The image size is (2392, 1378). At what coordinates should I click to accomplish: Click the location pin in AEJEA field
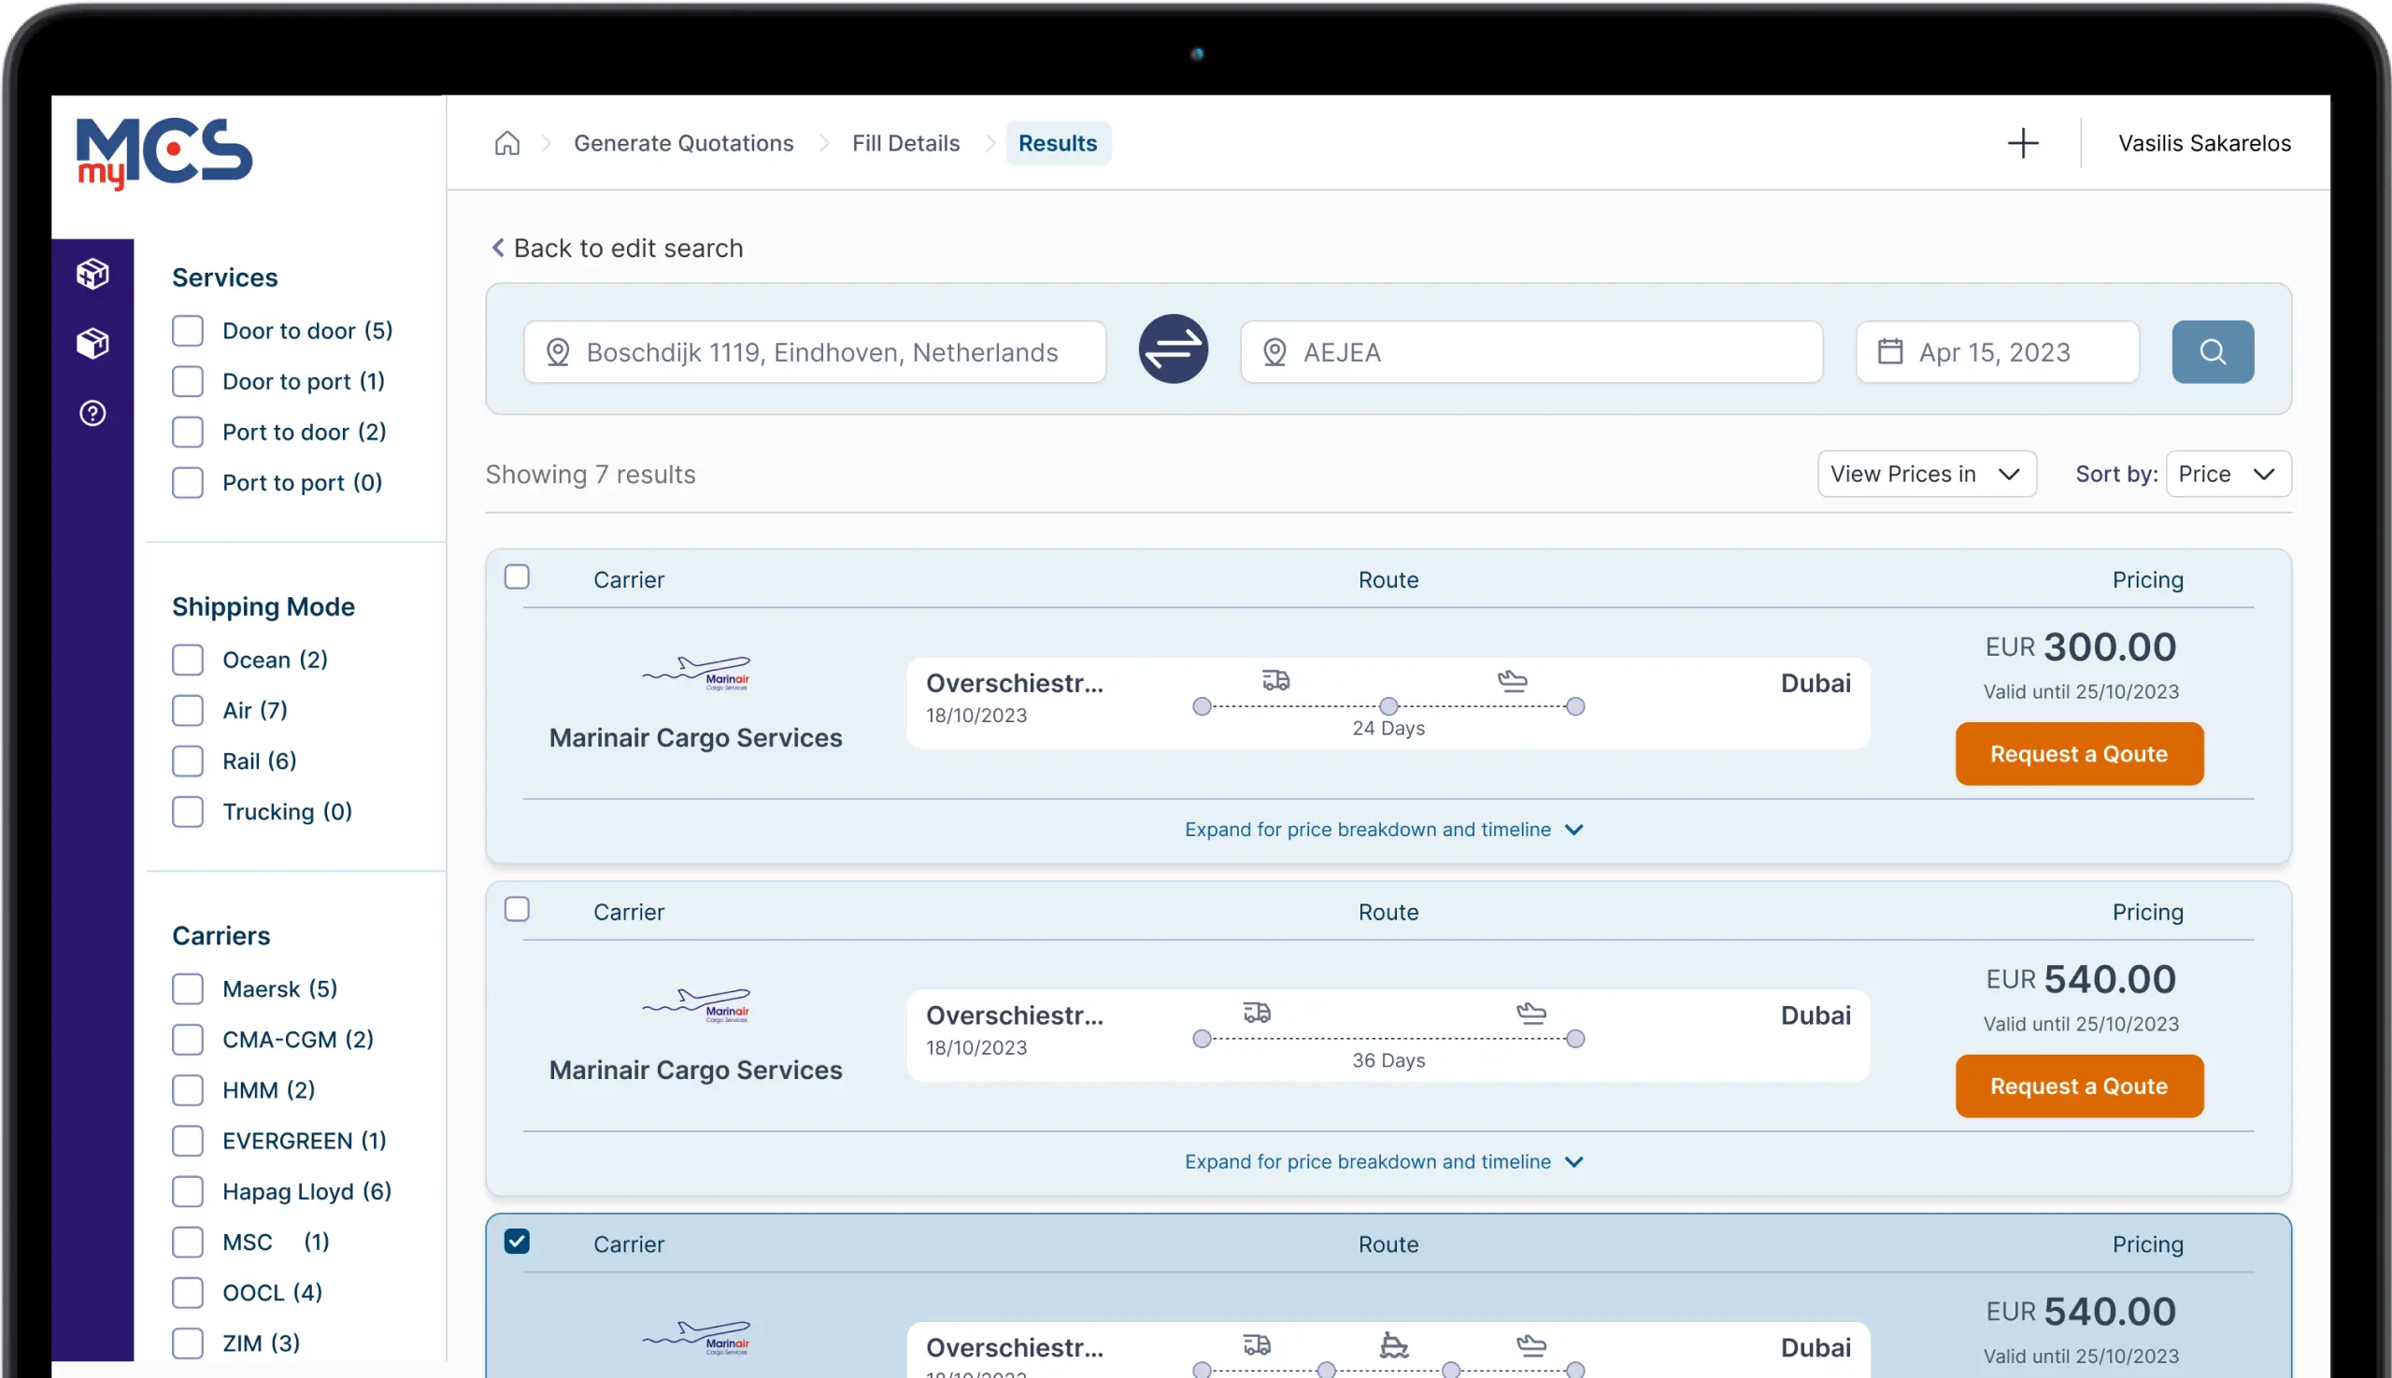click(1274, 352)
